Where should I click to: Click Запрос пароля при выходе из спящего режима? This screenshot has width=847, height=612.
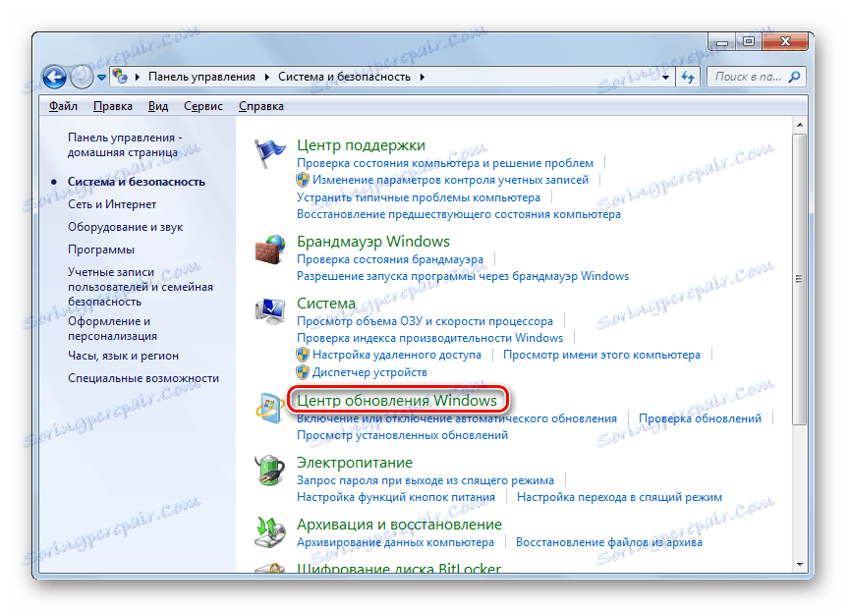pyautogui.click(x=425, y=480)
